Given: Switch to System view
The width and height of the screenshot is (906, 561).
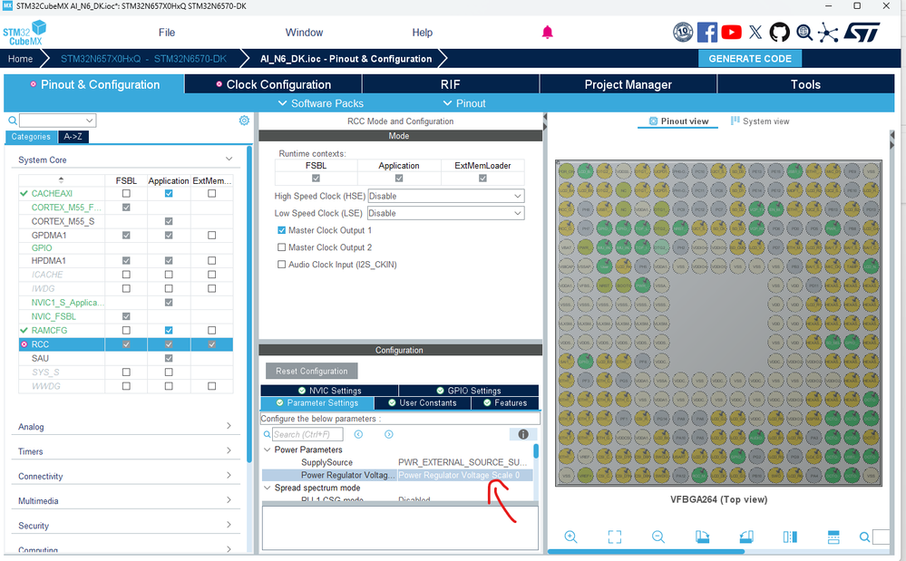Looking at the screenshot, I should coord(760,121).
